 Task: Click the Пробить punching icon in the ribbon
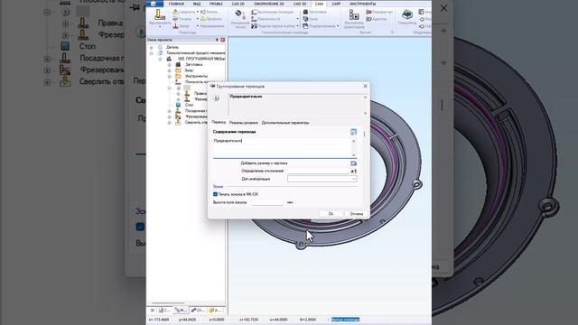[x=203, y=19]
